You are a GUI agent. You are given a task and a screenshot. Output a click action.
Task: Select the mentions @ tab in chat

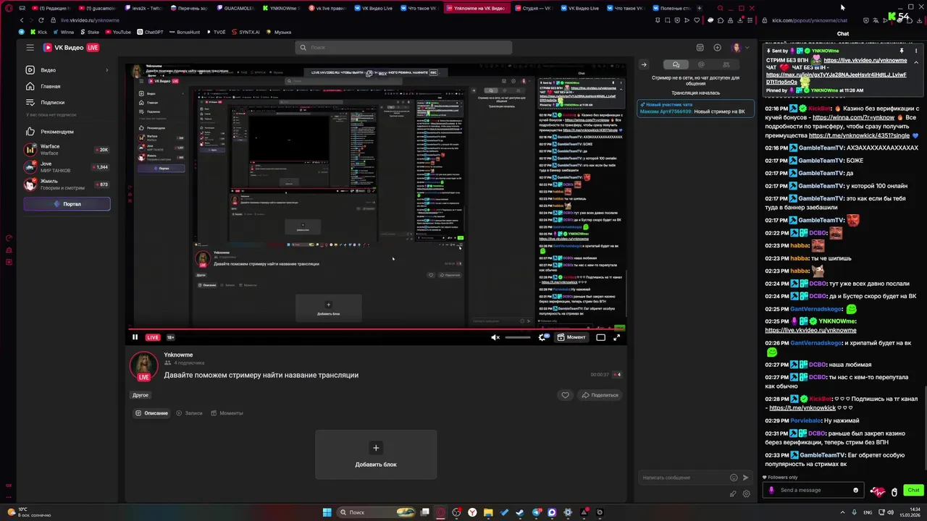point(701,64)
